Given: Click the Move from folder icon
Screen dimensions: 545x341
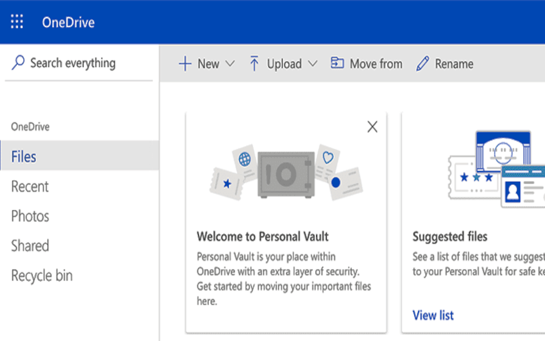Looking at the screenshot, I should (x=337, y=63).
